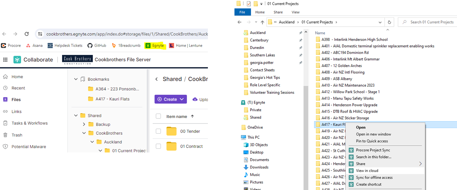The width and height of the screenshot is (457, 190).
Task: Go to Home in Egnyte sidebar
Action: (x=17, y=77)
